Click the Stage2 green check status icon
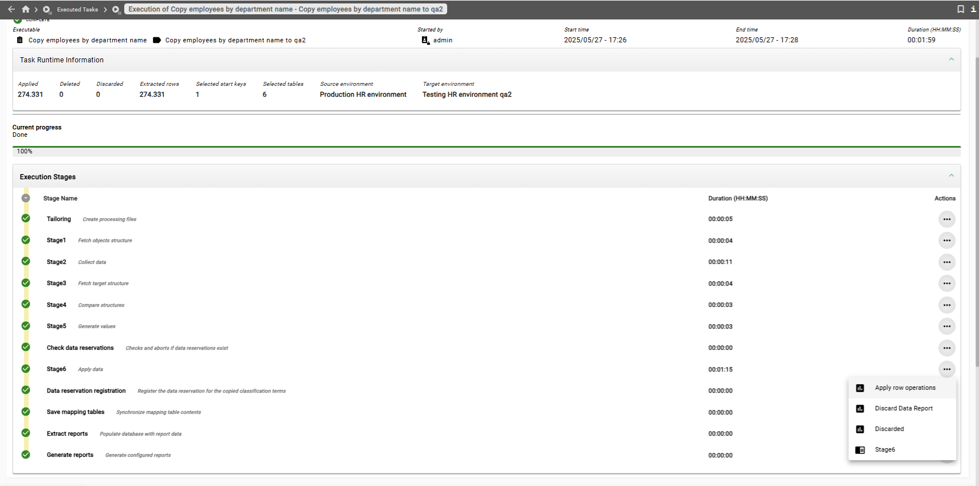The width and height of the screenshot is (979, 486). pyautogui.click(x=26, y=261)
